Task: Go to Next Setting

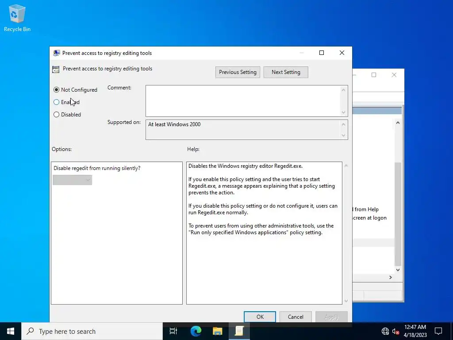Action: (286, 72)
